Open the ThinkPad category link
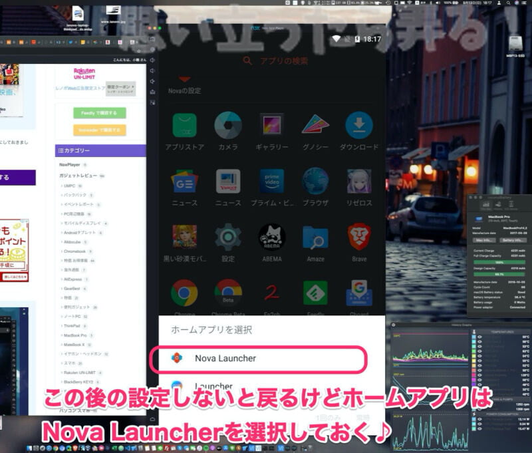Viewport: 532px width, 453px height. (x=72, y=326)
